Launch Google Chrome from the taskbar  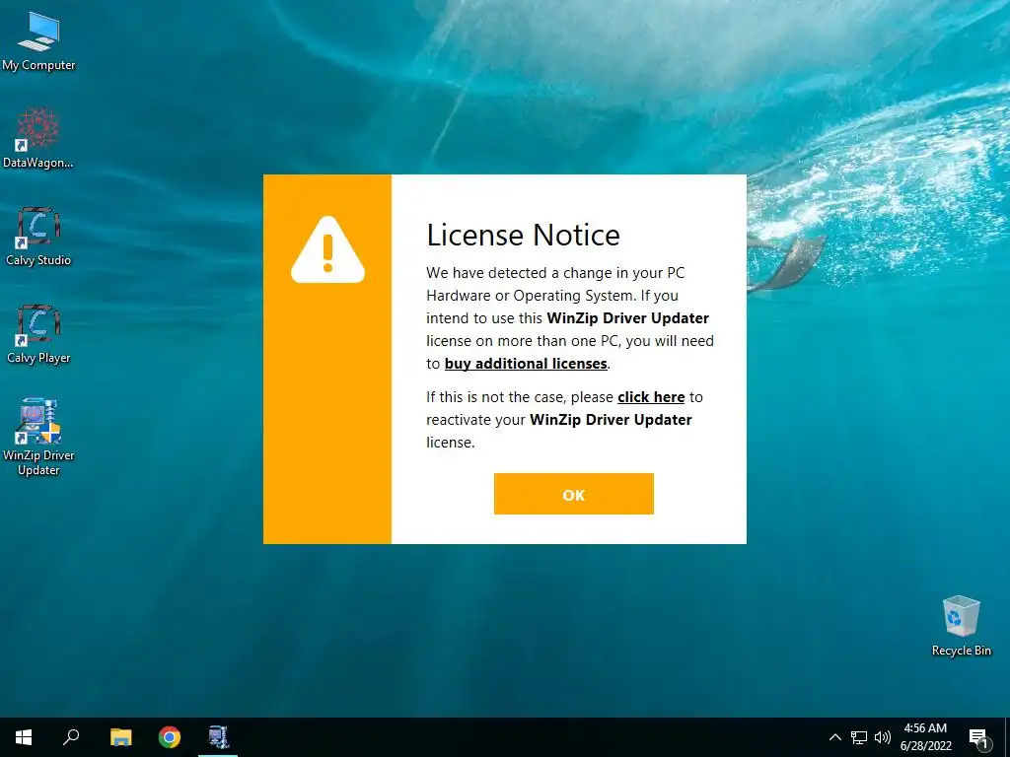[170, 737]
